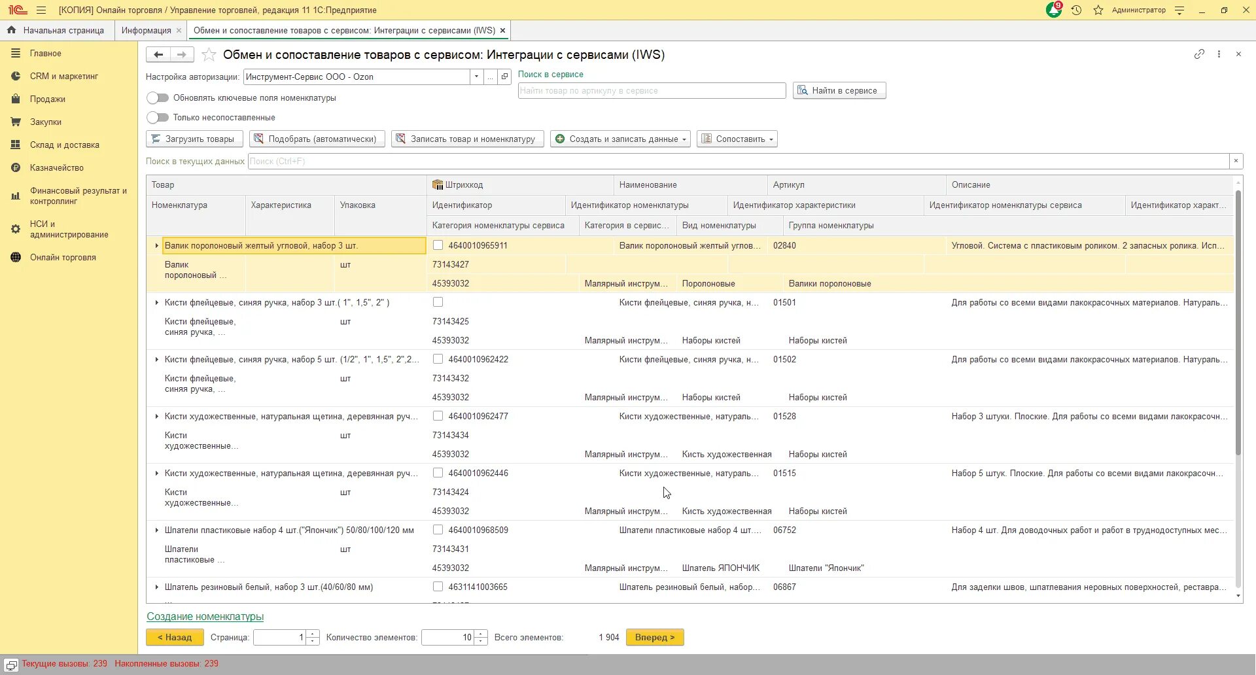
Task: Choose authorization setting from list via ellipsis
Action: tap(490, 77)
